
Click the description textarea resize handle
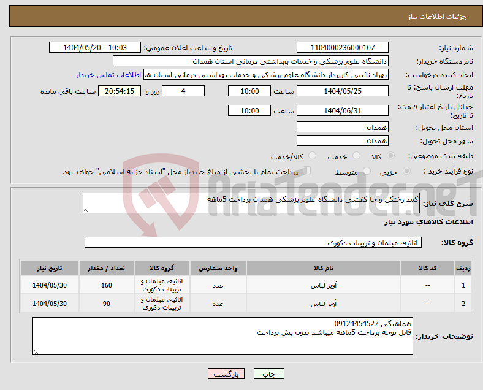coord(86,210)
